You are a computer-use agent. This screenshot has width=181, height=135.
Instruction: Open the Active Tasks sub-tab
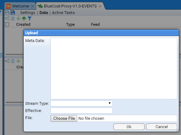tap(63, 12)
